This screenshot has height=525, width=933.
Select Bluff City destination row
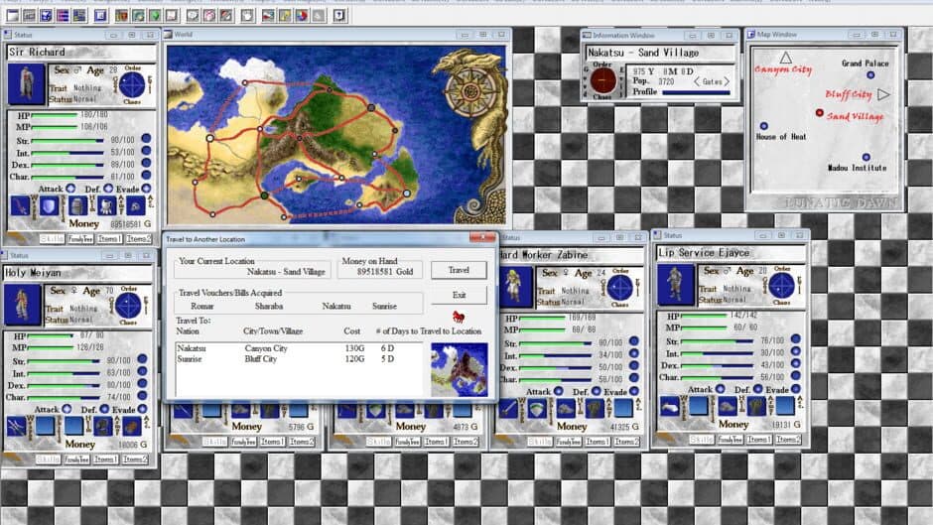coord(300,359)
